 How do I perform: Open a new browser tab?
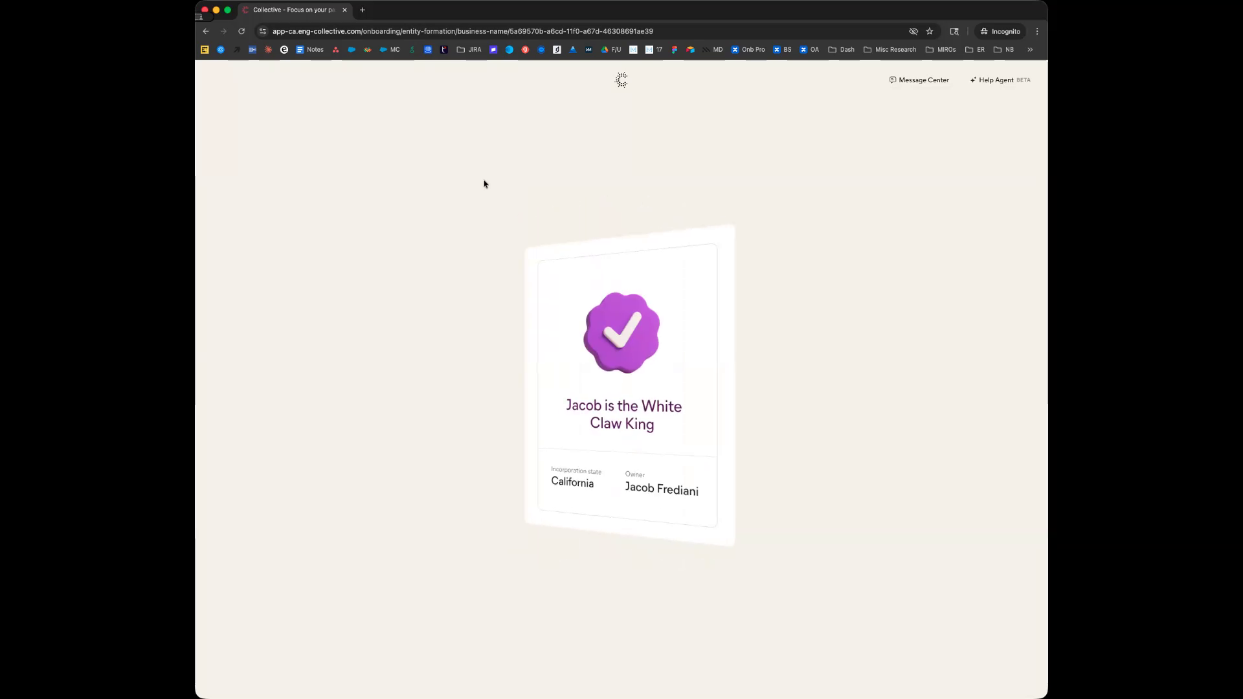[363, 10]
